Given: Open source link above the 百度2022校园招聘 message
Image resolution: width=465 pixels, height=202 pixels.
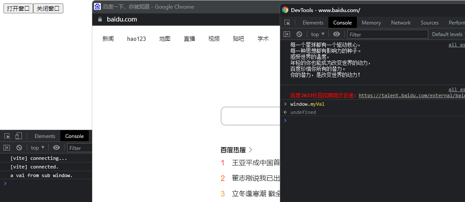Looking at the screenshot, I should [x=457, y=90].
